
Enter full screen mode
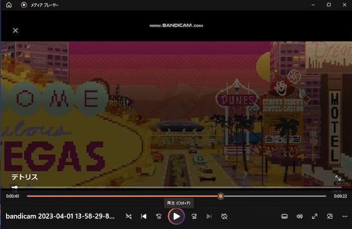(x=315, y=216)
